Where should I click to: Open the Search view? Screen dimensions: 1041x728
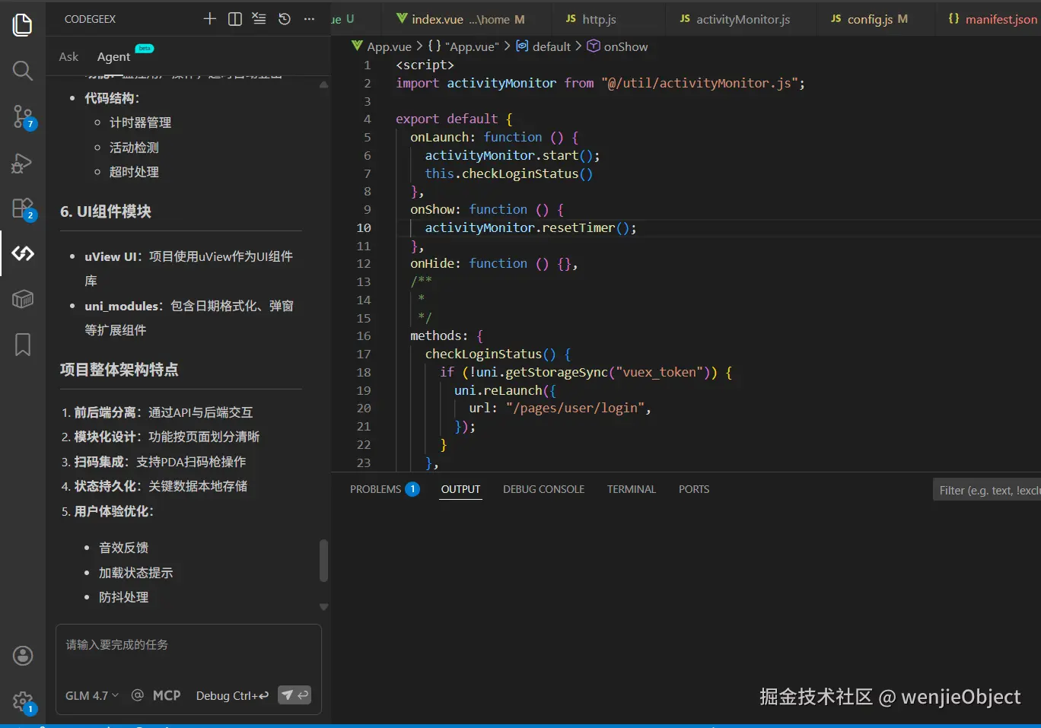point(22,71)
